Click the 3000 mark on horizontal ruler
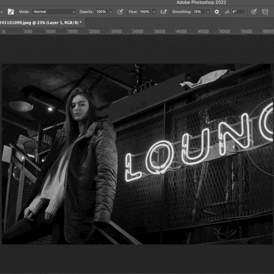This screenshot has height=274, width=274. [138, 32]
